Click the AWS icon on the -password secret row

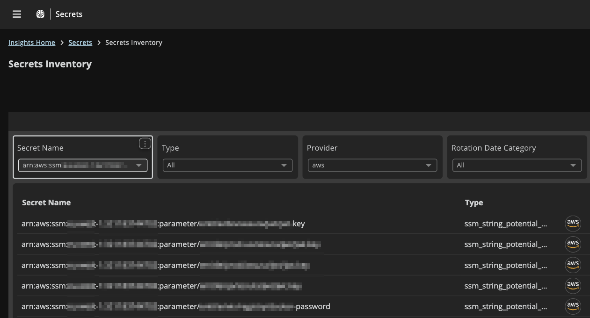(x=573, y=306)
